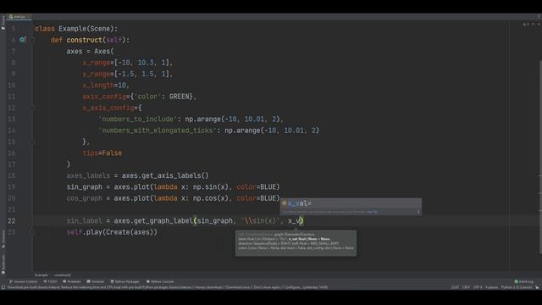Click the Next Tip link in completion popup
The width and height of the screenshot is (542, 305).
point(372,212)
